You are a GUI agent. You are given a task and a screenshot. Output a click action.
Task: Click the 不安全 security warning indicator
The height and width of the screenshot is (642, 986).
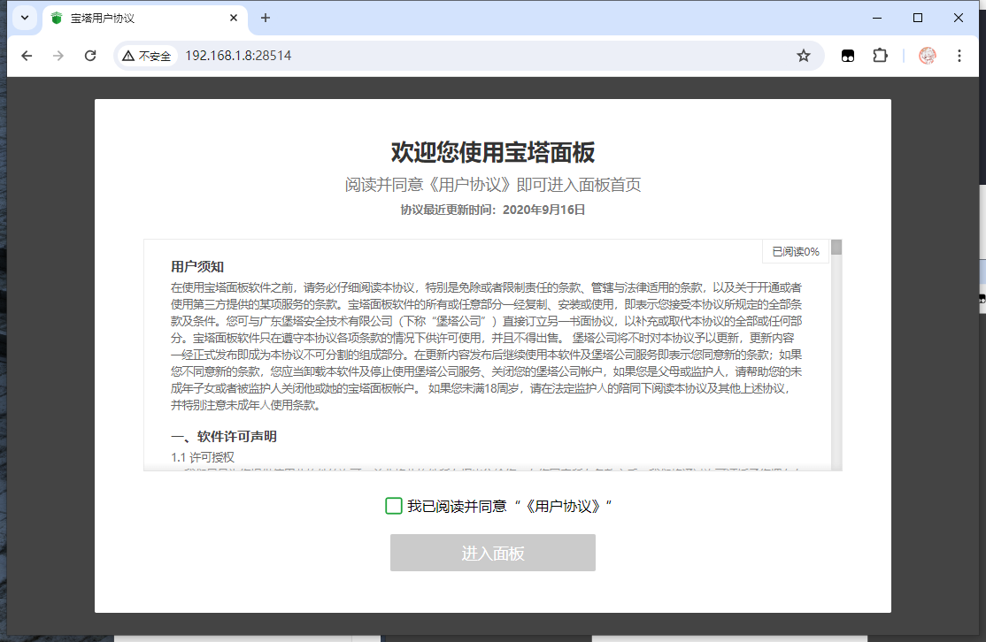coord(147,56)
